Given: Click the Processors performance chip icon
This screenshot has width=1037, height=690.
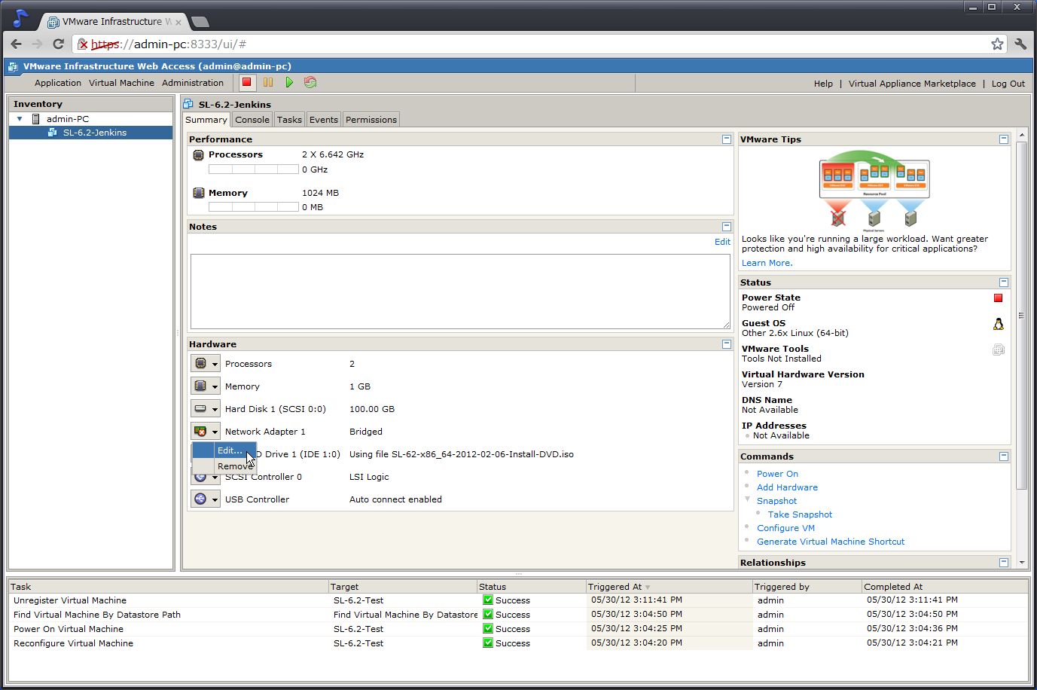Looking at the screenshot, I should tap(199, 154).
